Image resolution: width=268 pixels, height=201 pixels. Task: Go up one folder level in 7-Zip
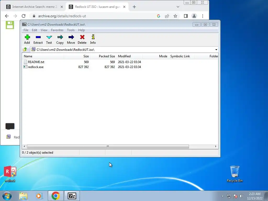(25, 49)
